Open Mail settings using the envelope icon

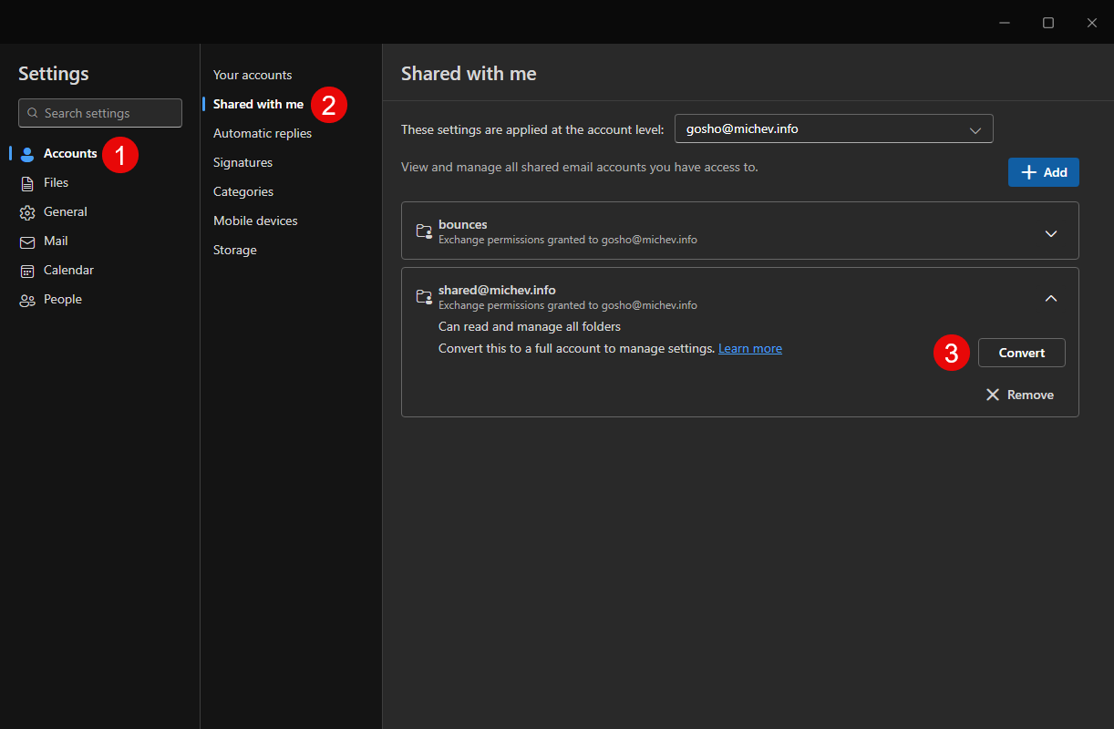click(27, 241)
